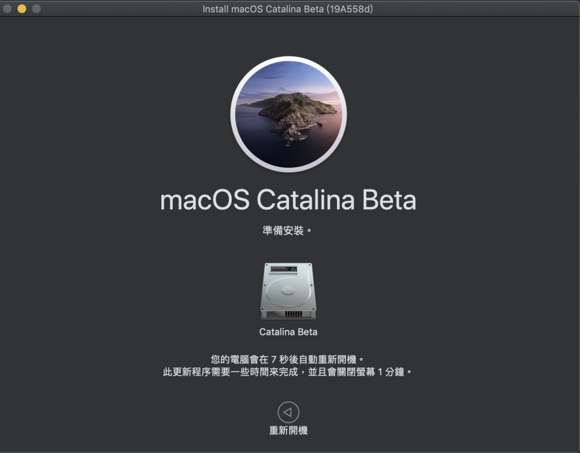
Task: Click the circular restart arrow icon
Action: (x=288, y=412)
